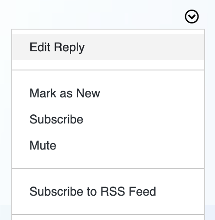Toggle the options menu arrow button
This screenshot has width=215, height=220.
click(192, 17)
